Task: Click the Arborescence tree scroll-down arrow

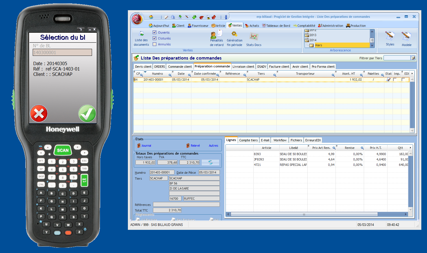Action: point(372,45)
